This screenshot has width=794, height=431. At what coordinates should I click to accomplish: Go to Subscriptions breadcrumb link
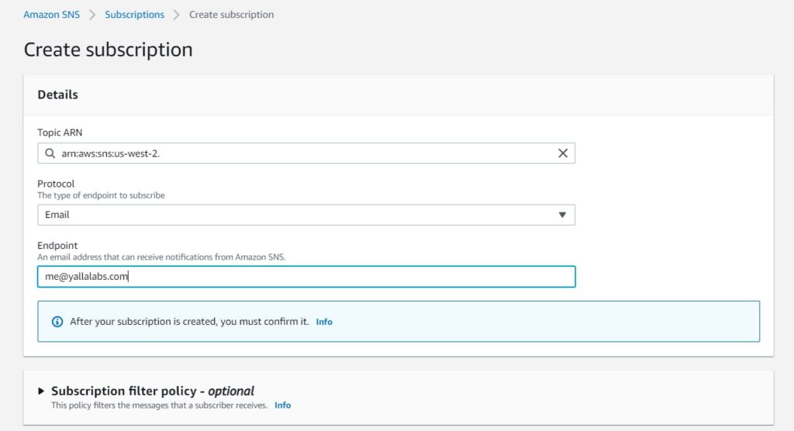(135, 15)
